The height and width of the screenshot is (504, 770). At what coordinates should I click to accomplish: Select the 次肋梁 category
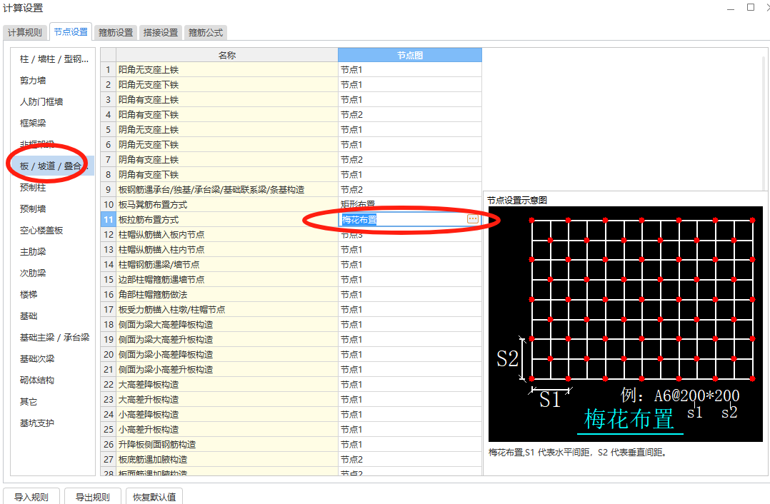point(53,273)
